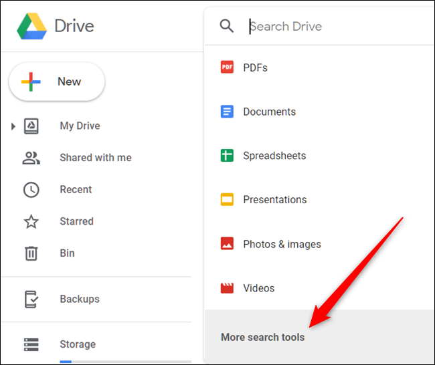View Storage details

[78, 344]
